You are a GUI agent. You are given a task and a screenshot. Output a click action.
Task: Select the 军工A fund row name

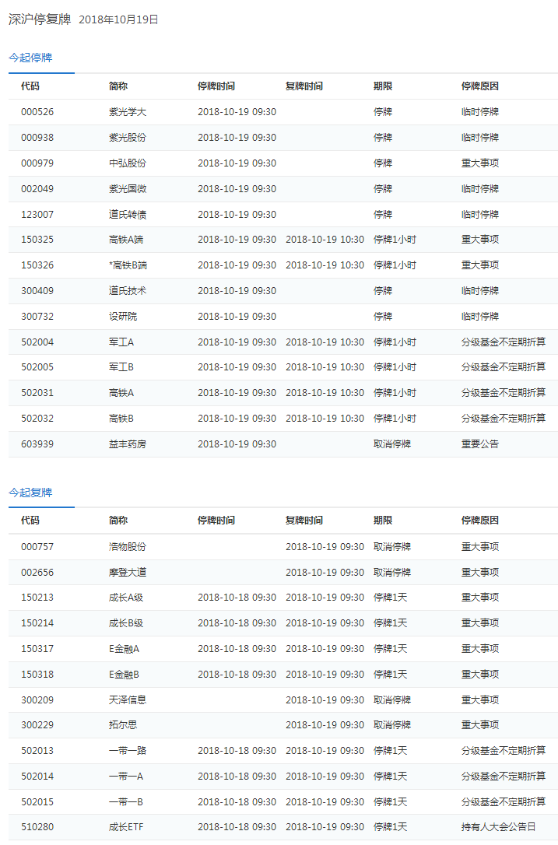(x=121, y=342)
